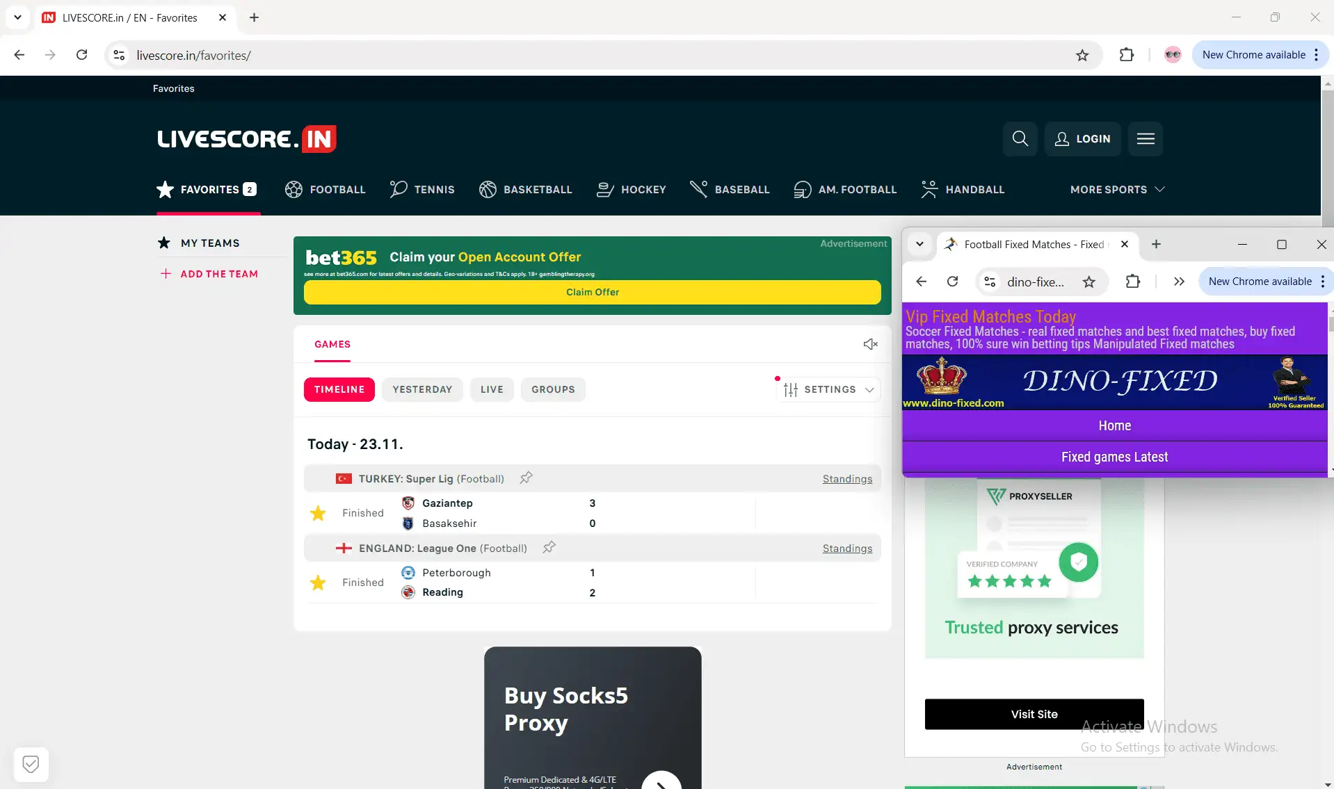Viewport: 1334px width, 789px height.
Task: Click the Turkey flag icon
Action: pos(344,479)
